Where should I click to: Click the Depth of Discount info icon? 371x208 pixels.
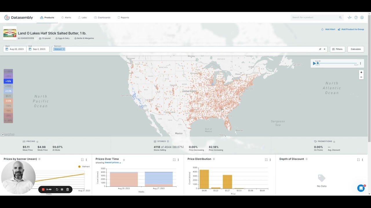click(306, 159)
